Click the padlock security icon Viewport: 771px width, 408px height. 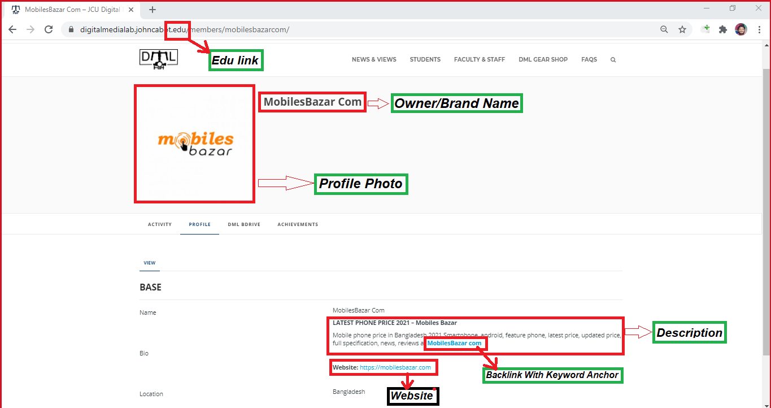click(71, 29)
